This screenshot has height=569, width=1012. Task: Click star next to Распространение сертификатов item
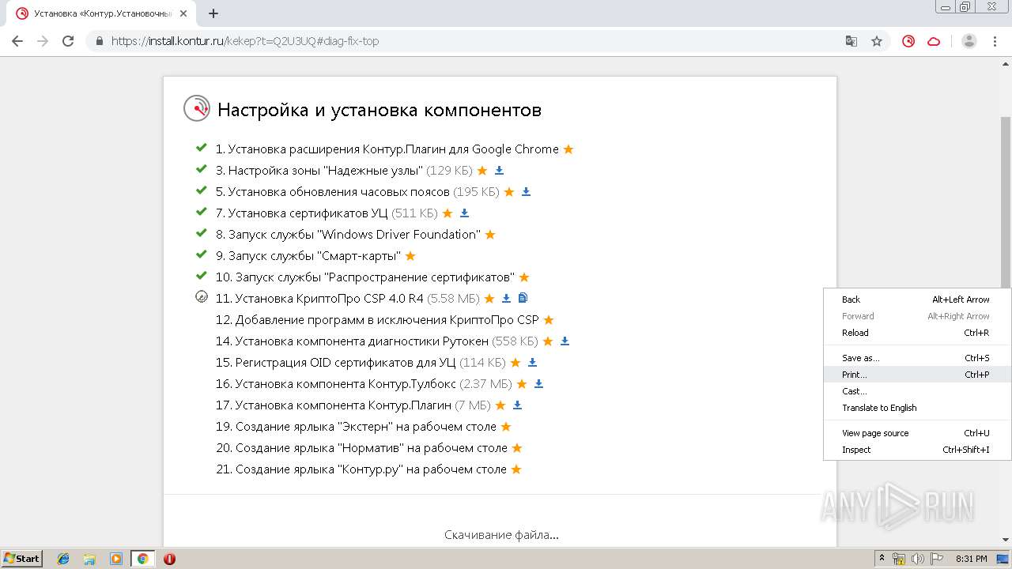524,277
